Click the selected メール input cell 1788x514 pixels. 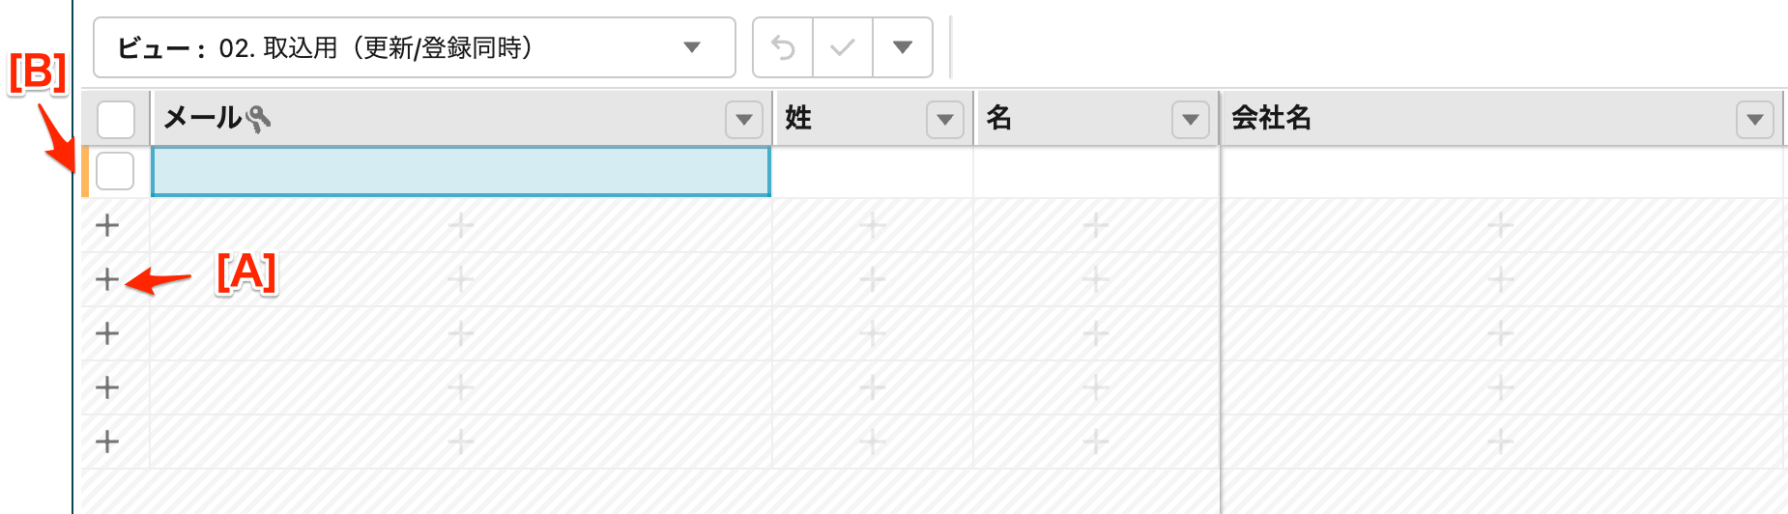coord(460,172)
